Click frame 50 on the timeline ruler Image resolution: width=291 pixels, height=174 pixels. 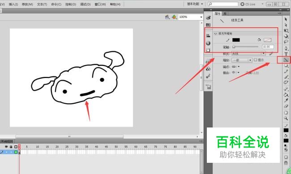pos(116,147)
